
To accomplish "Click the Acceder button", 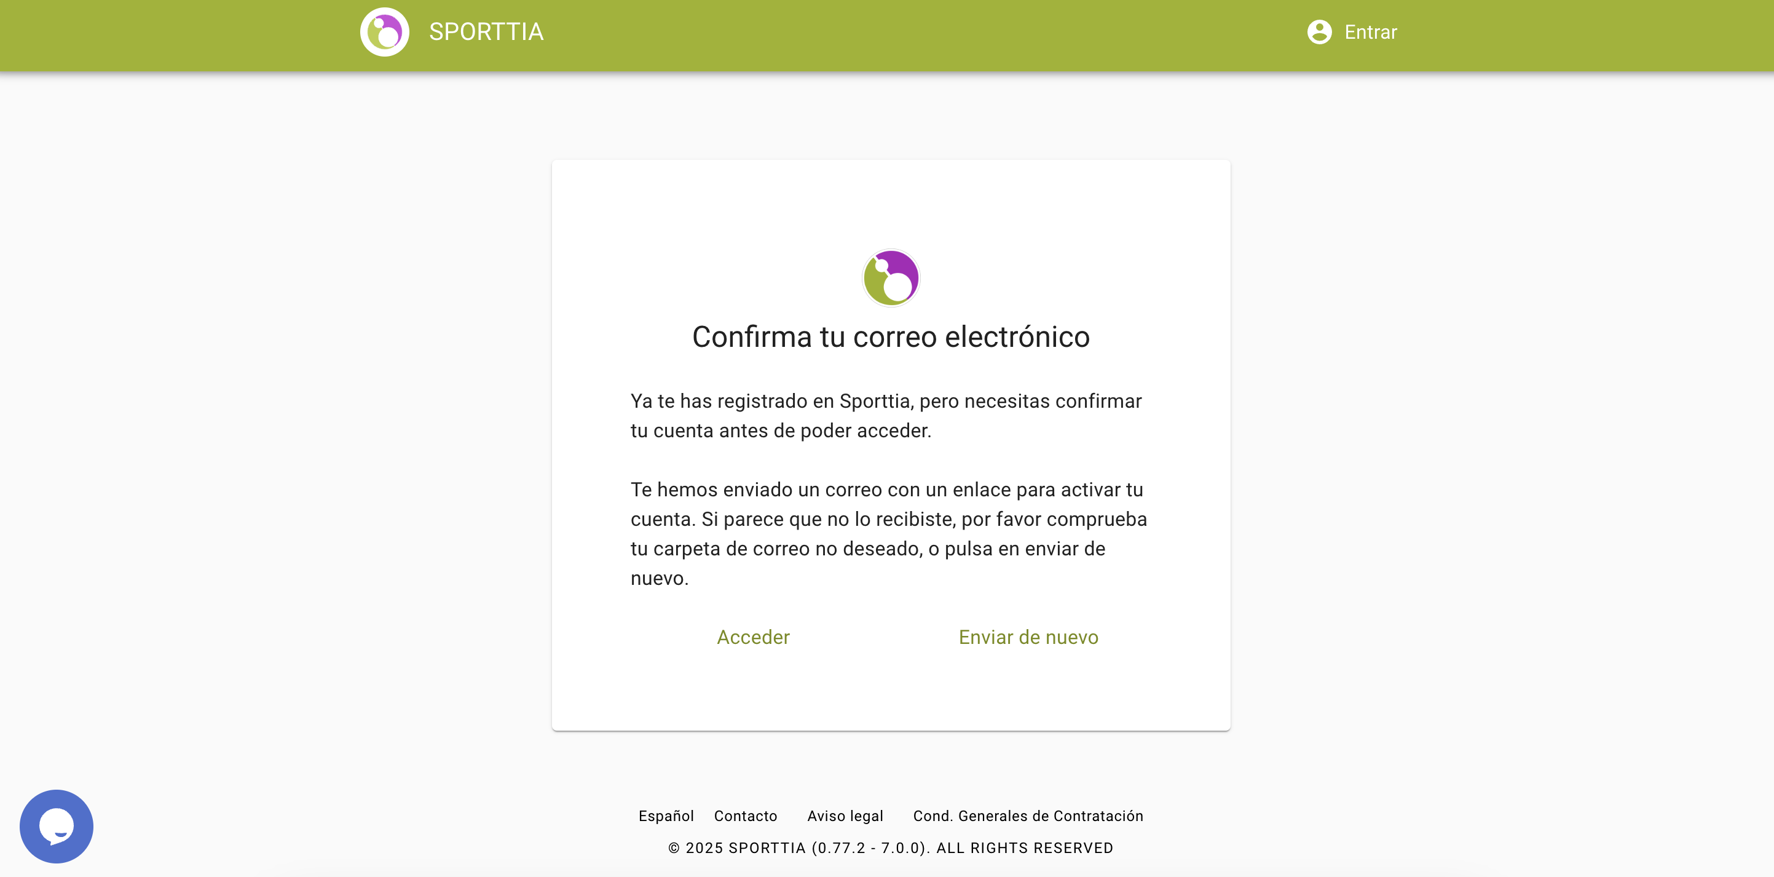I will pos(753,637).
